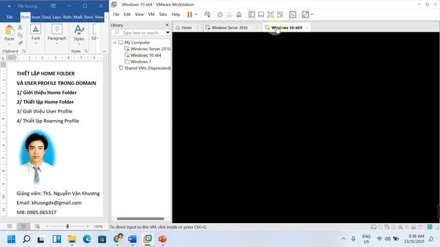Click the Word zoom slider handle

(x=67, y=226)
